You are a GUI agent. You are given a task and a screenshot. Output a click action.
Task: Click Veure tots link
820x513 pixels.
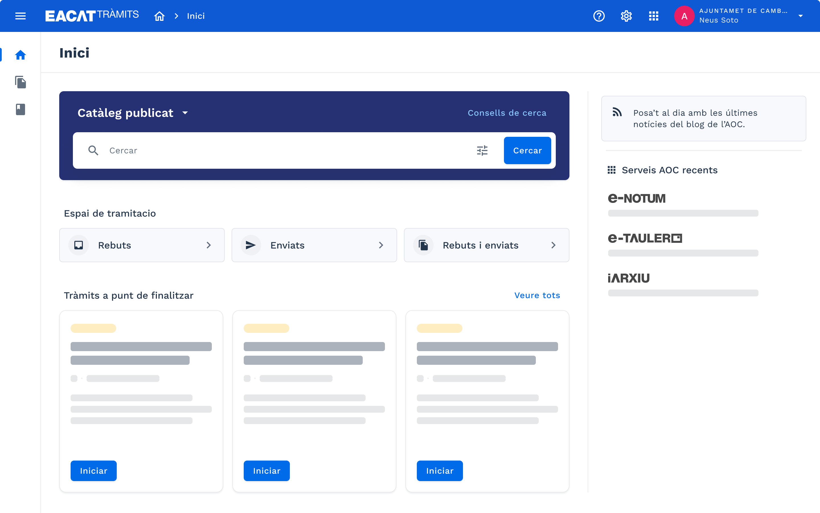click(537, 295)
